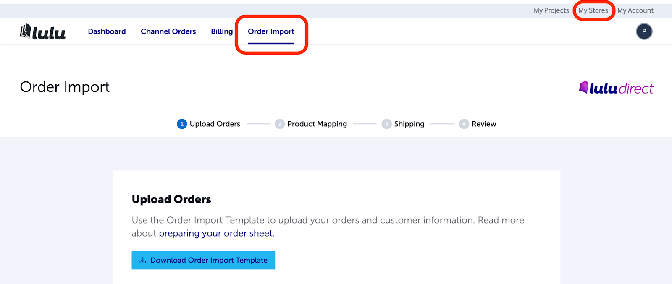This screenshot has width=672, height=284.
Task: Click the Shipping step label
Action: (x=409, y=124)
